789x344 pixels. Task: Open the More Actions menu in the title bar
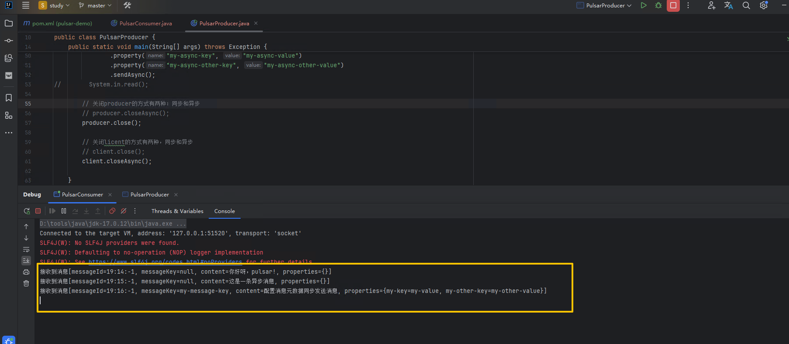688,5
